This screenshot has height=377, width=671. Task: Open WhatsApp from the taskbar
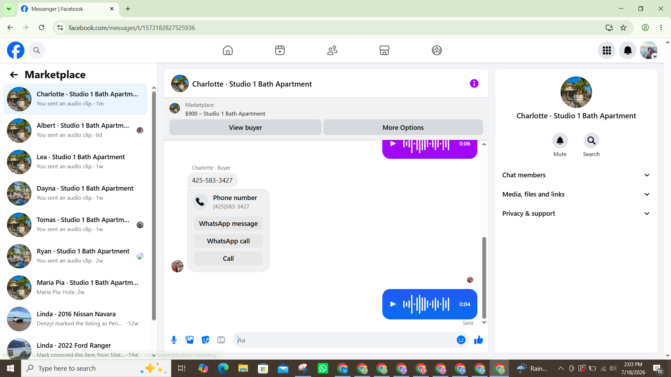(323, 368)
